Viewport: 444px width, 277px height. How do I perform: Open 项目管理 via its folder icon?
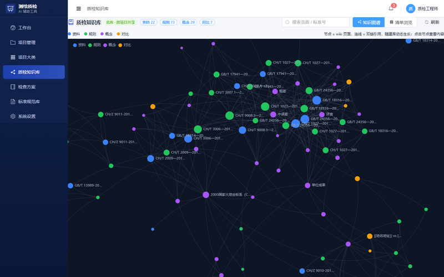pos(13,43)
